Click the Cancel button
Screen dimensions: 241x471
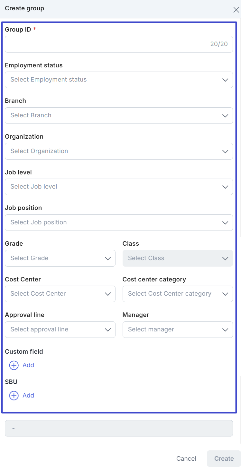186,458
